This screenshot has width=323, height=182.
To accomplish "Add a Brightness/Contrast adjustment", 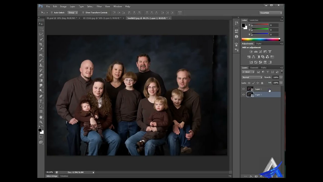I will tap(251, 52).
